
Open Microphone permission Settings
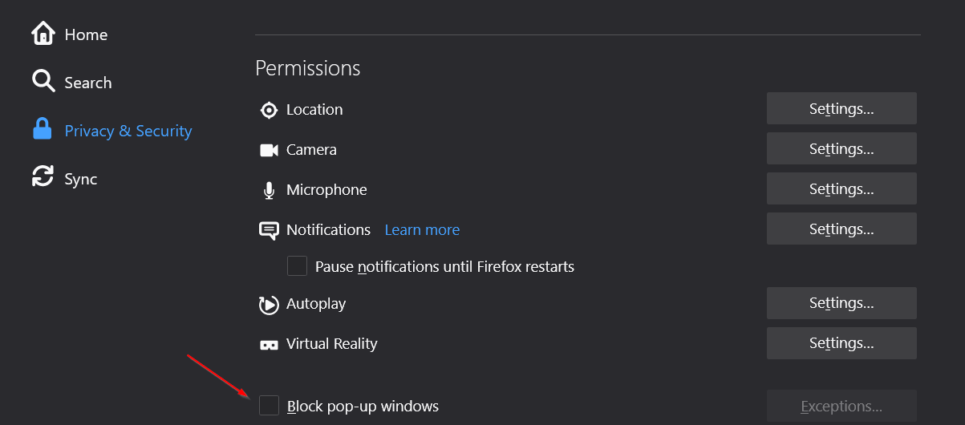[841, 188]
